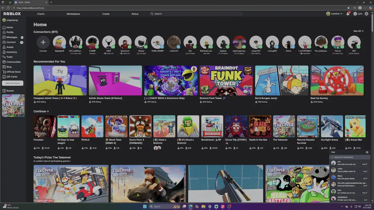Open the settings gear in Roblox header

[366, 14]
